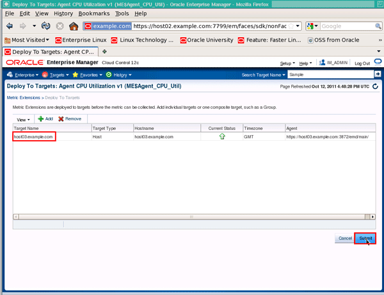Open the Enterprise menu
Image resolution: width=384 pixels, height=295 pixels.
(22, 75)
